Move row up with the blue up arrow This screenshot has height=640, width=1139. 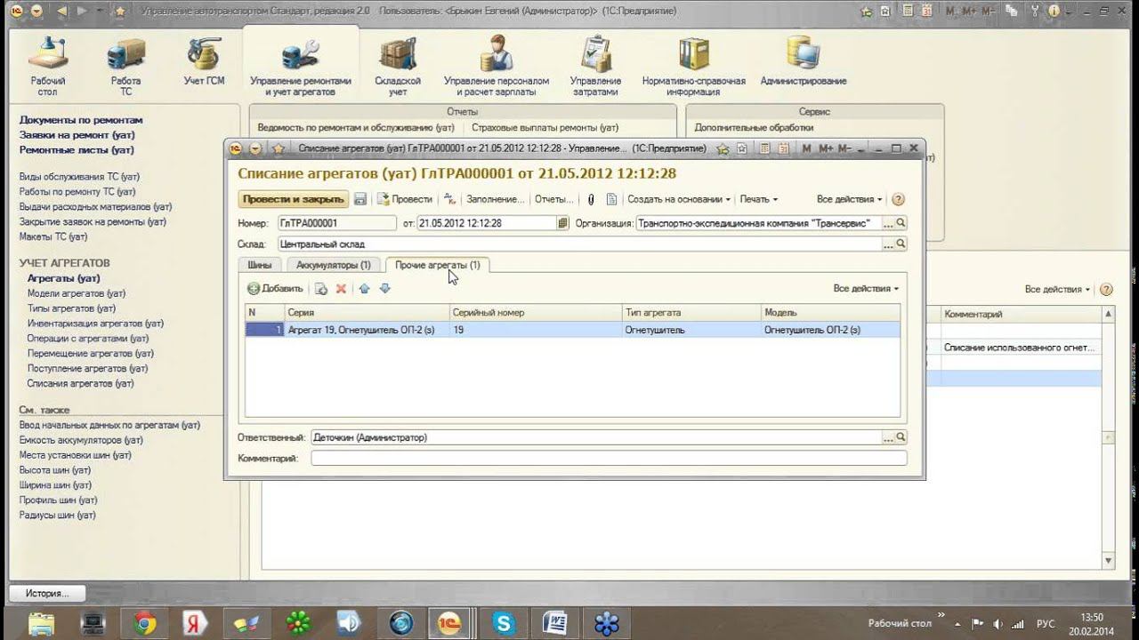[364, 288]
